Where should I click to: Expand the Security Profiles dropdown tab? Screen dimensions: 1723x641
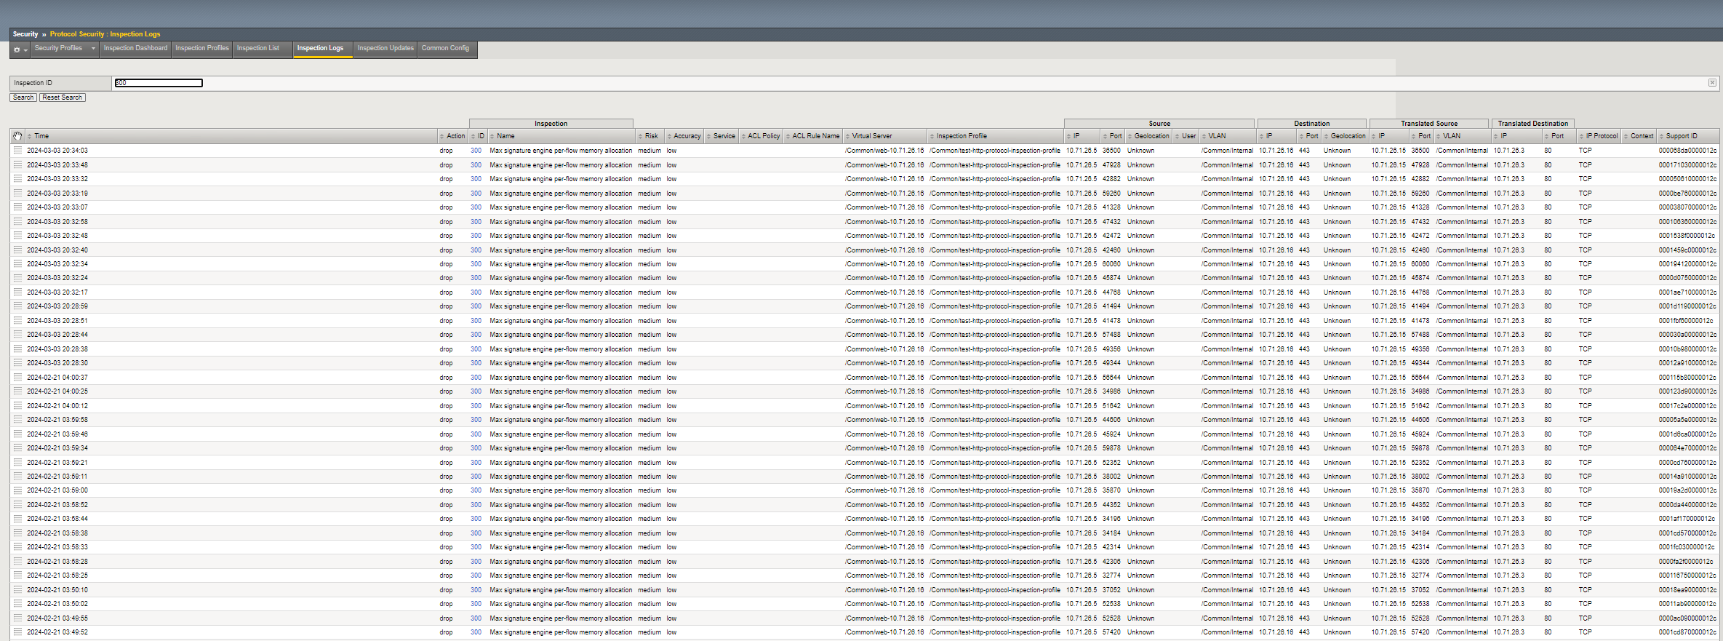pos(65,49)
